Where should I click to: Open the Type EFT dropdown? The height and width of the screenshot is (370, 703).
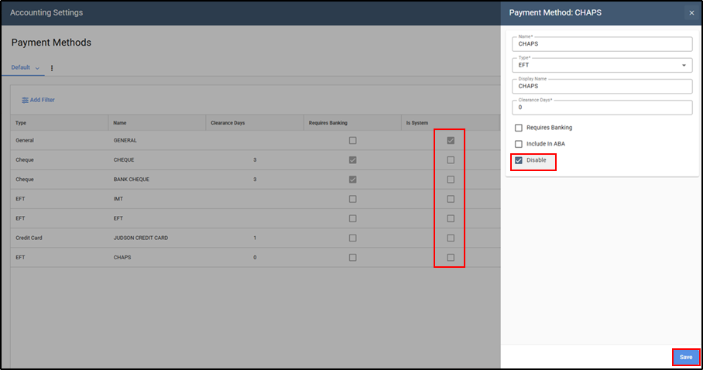[x=602, y=65]
